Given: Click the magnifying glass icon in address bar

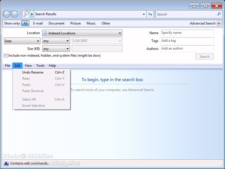Looking at the screenshot, I should (26, 14).
